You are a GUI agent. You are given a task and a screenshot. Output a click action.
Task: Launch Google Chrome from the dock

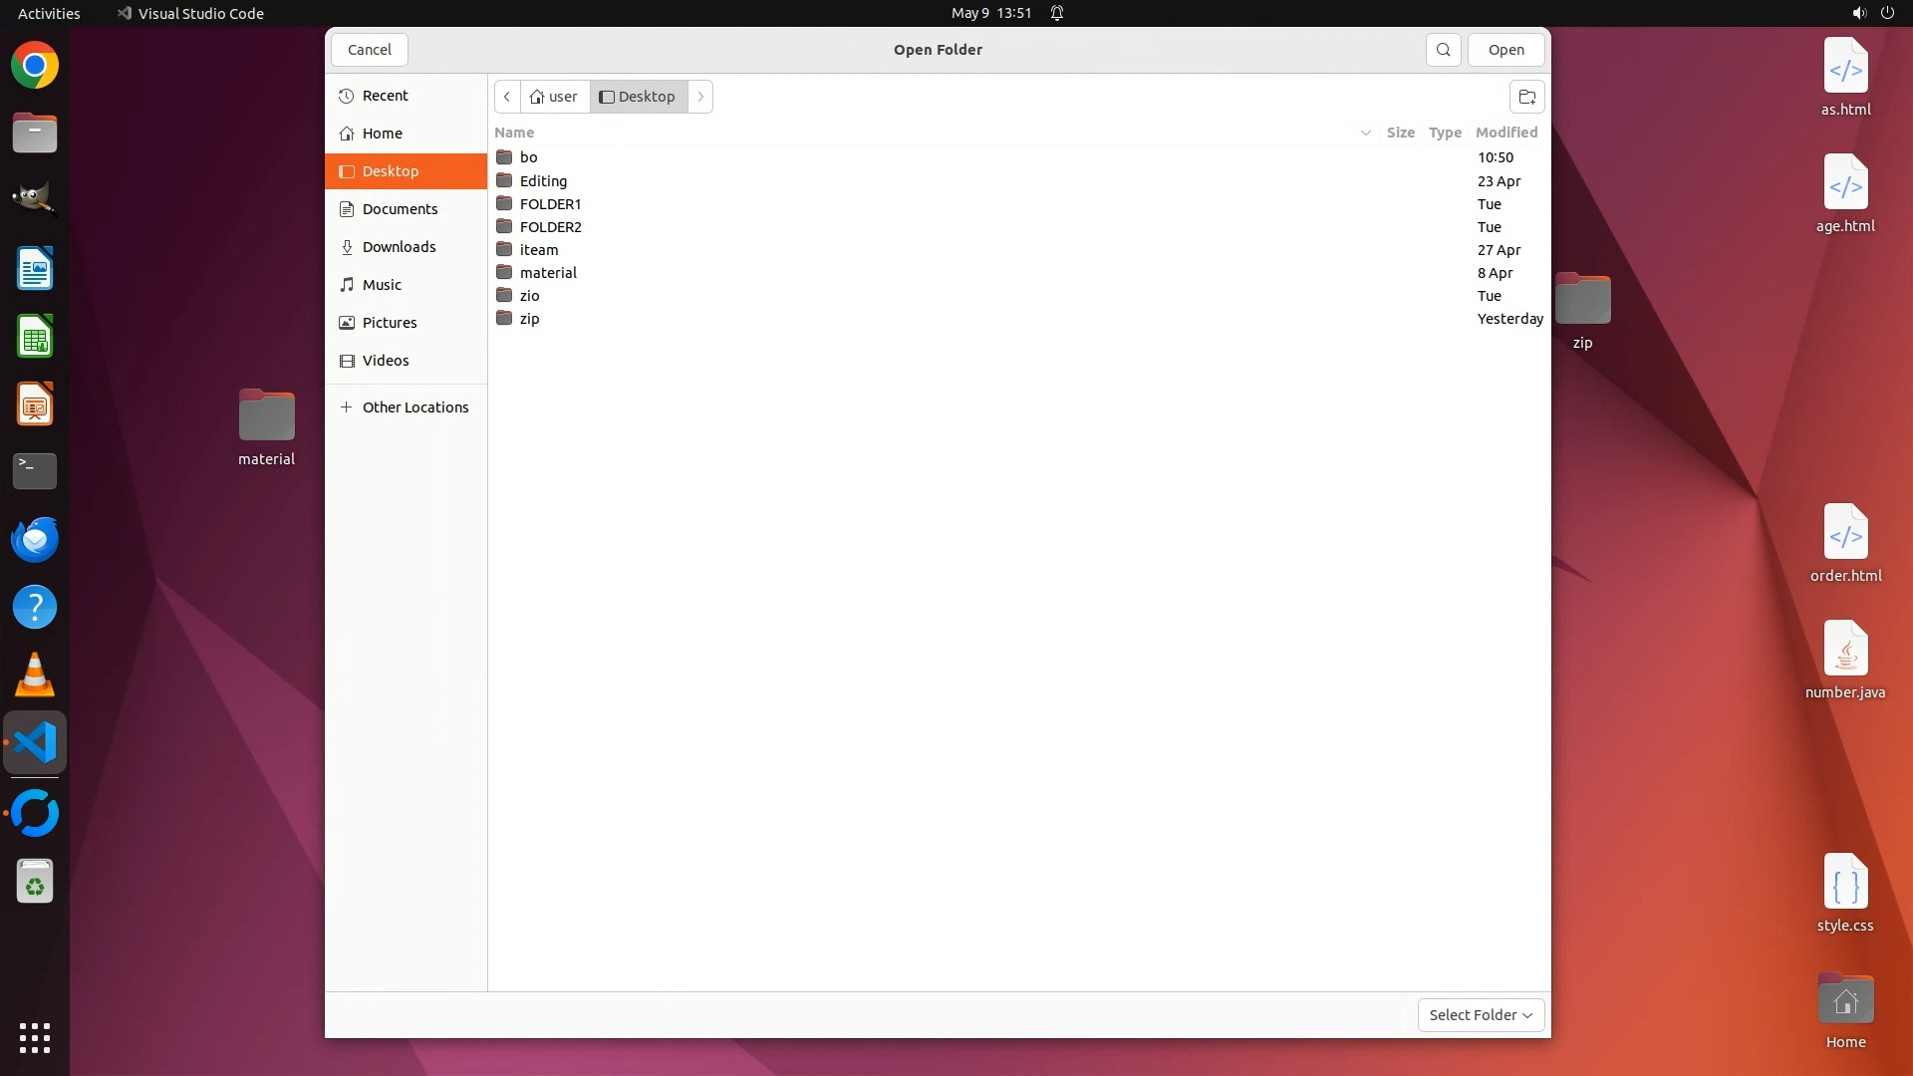click(35, 66)
